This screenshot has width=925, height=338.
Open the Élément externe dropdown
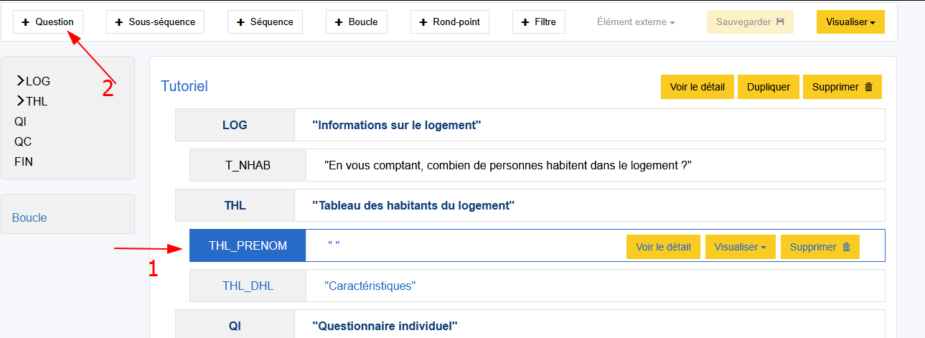pyautogui.click(x=636, y=22)
